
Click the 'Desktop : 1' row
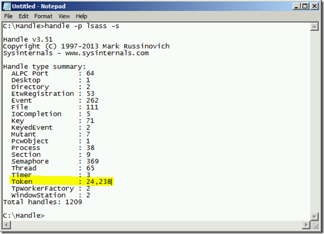pos(51,80)
